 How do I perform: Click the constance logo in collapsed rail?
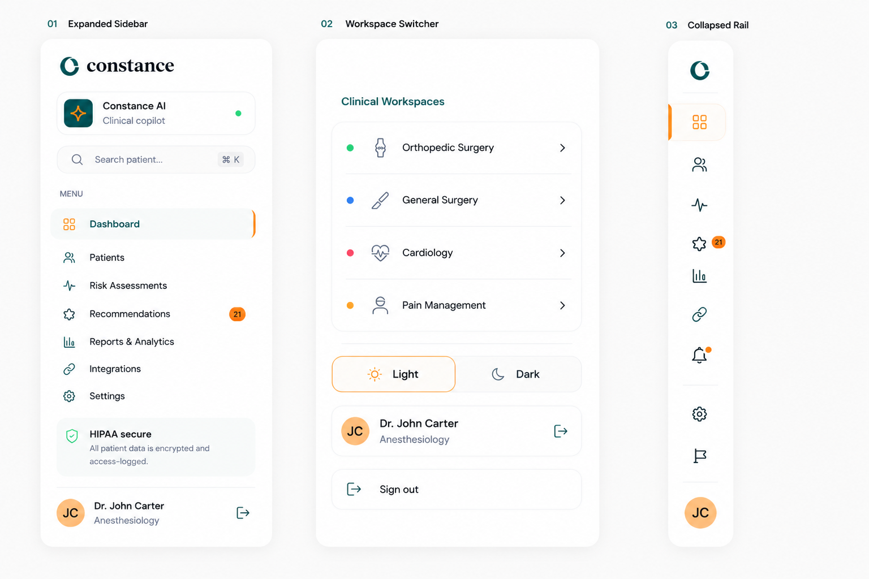(700, 70)
